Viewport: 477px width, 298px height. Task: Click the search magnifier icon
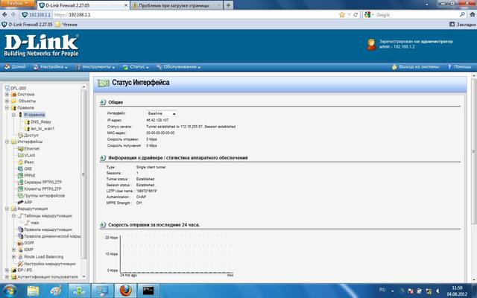click(462, 14)
